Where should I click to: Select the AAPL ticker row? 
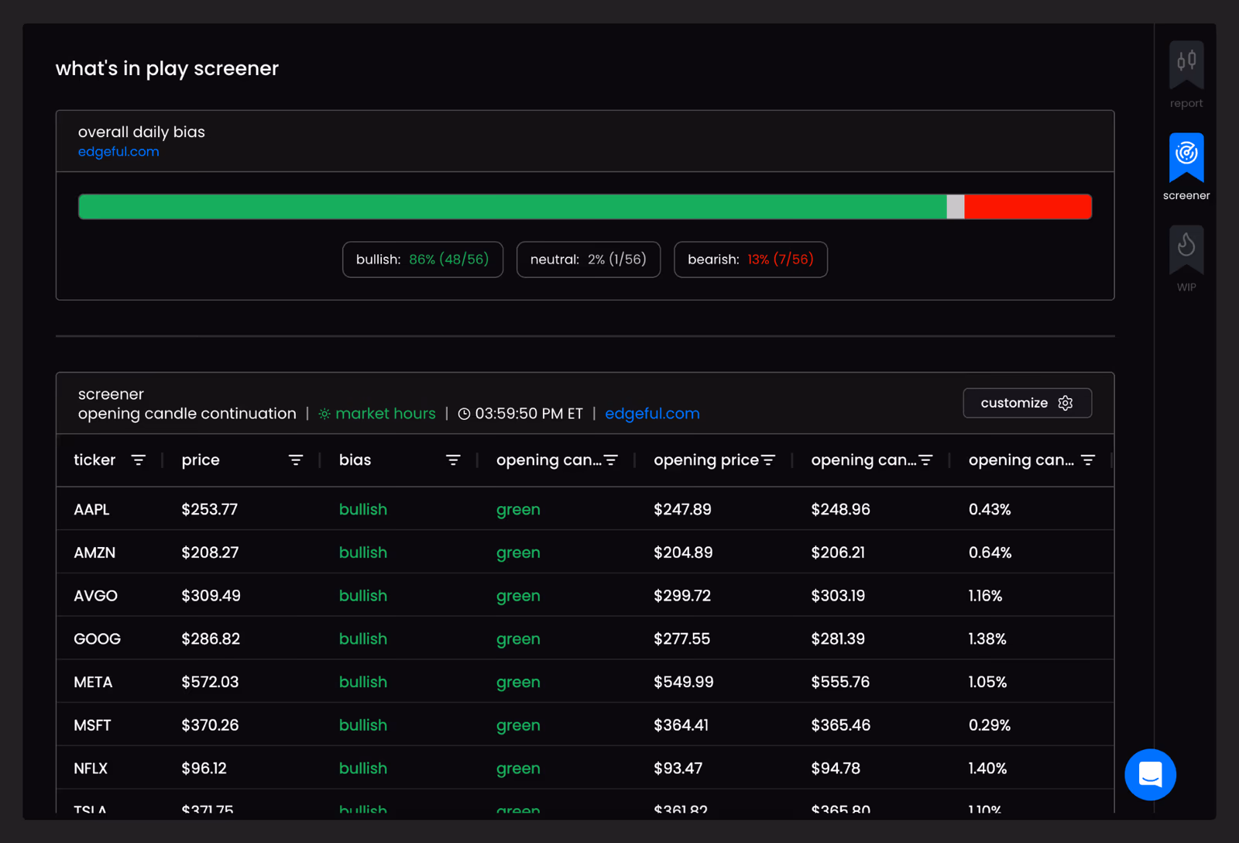point(585,509)
